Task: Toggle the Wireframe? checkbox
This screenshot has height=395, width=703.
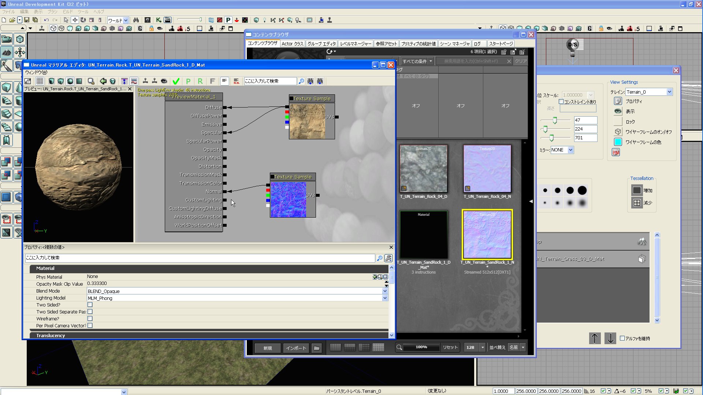Action: [x=90, y=319]
